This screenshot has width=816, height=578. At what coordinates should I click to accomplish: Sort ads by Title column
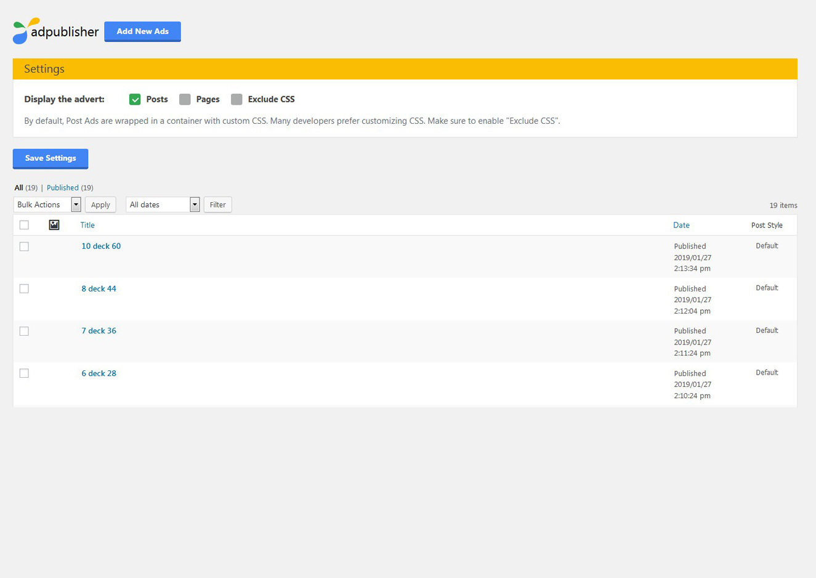pyautogui.click(x=87, y=225)
